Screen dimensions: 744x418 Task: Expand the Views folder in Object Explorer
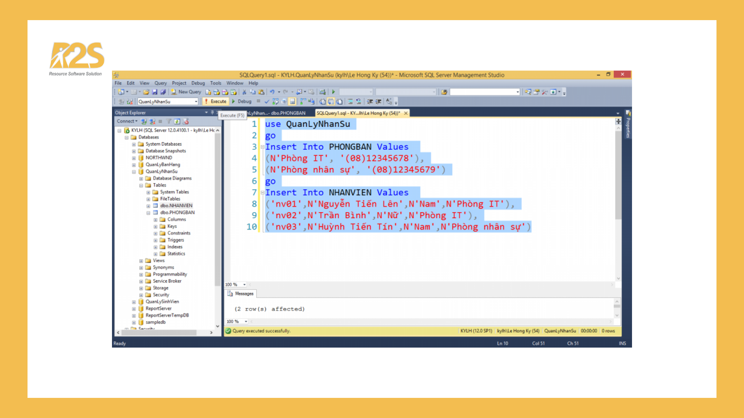click(141, 260)
